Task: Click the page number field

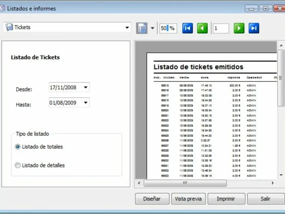Action: click(221, 28)
